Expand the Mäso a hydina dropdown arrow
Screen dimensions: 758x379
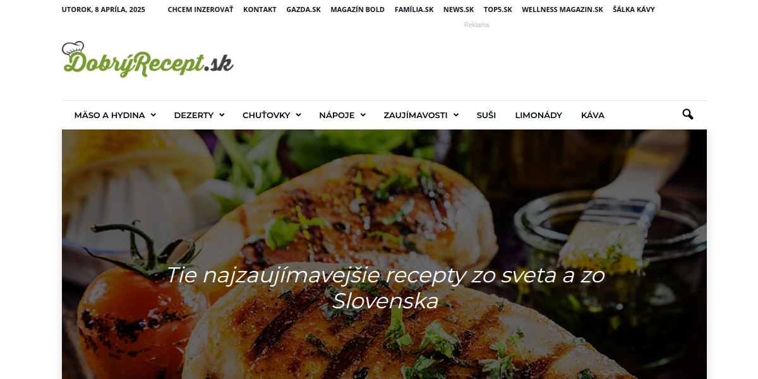click(152, 116)
